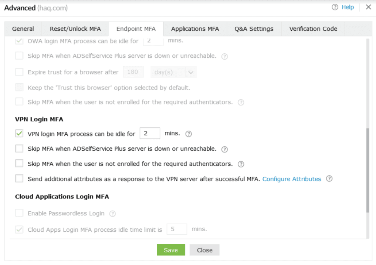
Task: Click help icon after VPN not enrolled option
Action: pyautogui.click(x=241, y=164)
